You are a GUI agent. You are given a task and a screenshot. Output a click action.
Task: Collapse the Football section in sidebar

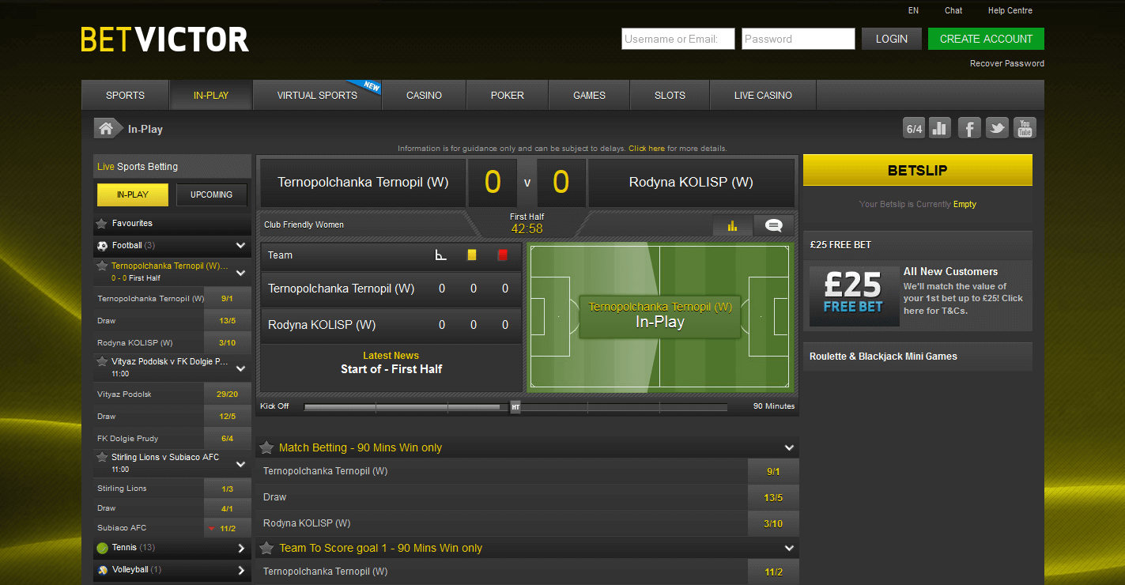tap(241, 246)
